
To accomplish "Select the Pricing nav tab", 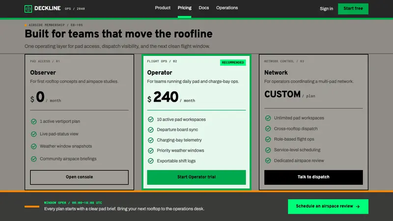I will pos(185,8).
